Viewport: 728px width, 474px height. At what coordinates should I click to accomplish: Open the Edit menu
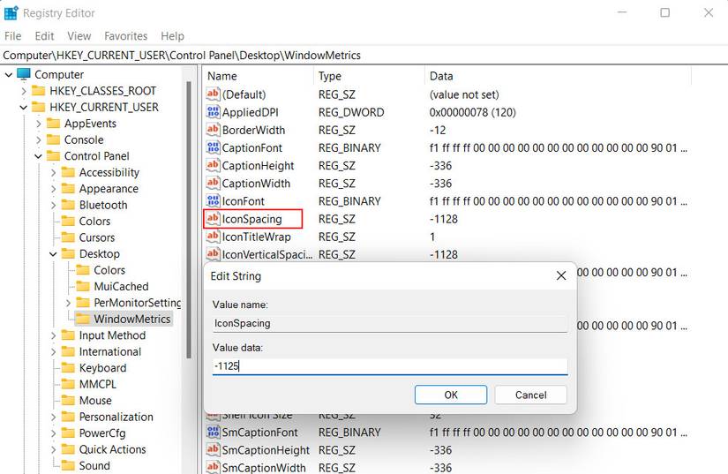[44, 35]
